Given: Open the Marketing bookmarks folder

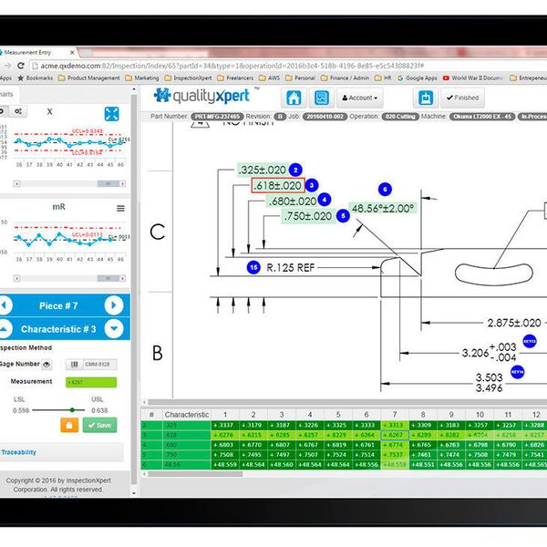Looking at the screenshot, I should pyautogui.click(x=142, y=77).
